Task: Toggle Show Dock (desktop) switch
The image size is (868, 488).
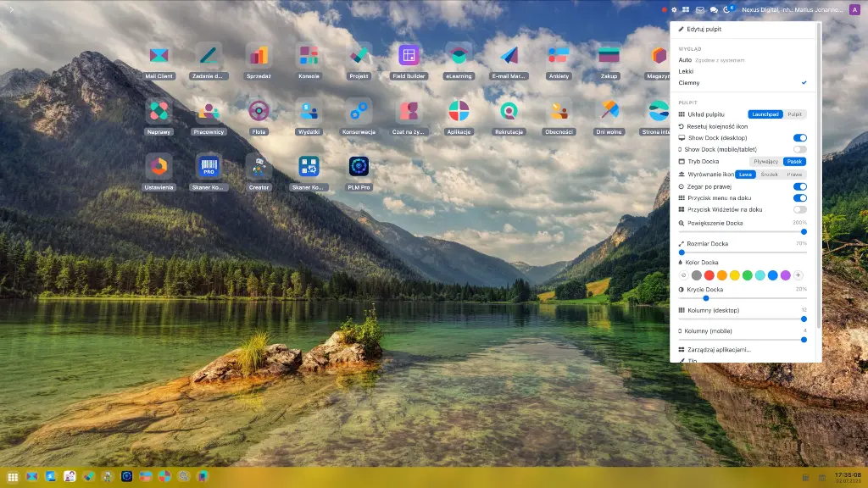Action: pos(800,138)
